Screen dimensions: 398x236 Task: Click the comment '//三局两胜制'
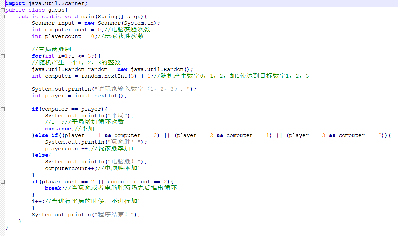pyautogui.click(x=51, y=50)
